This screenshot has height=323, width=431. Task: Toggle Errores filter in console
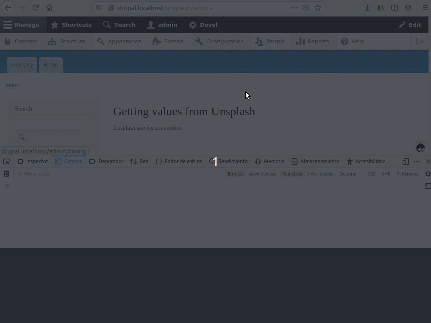coord(235,173)
